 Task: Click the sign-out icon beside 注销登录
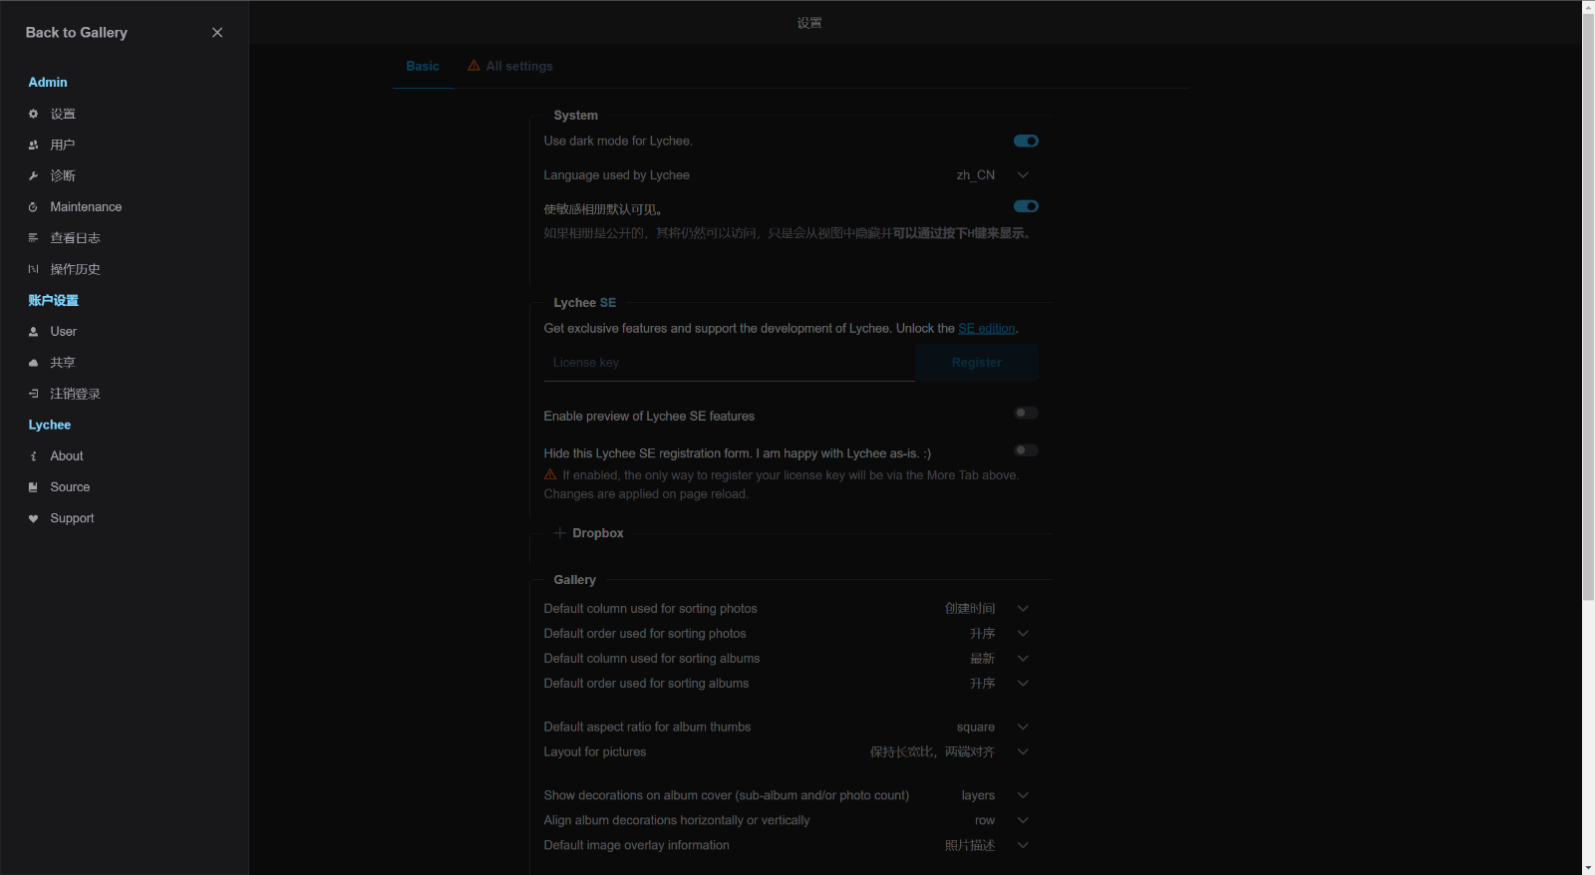(x=33, y=394)
